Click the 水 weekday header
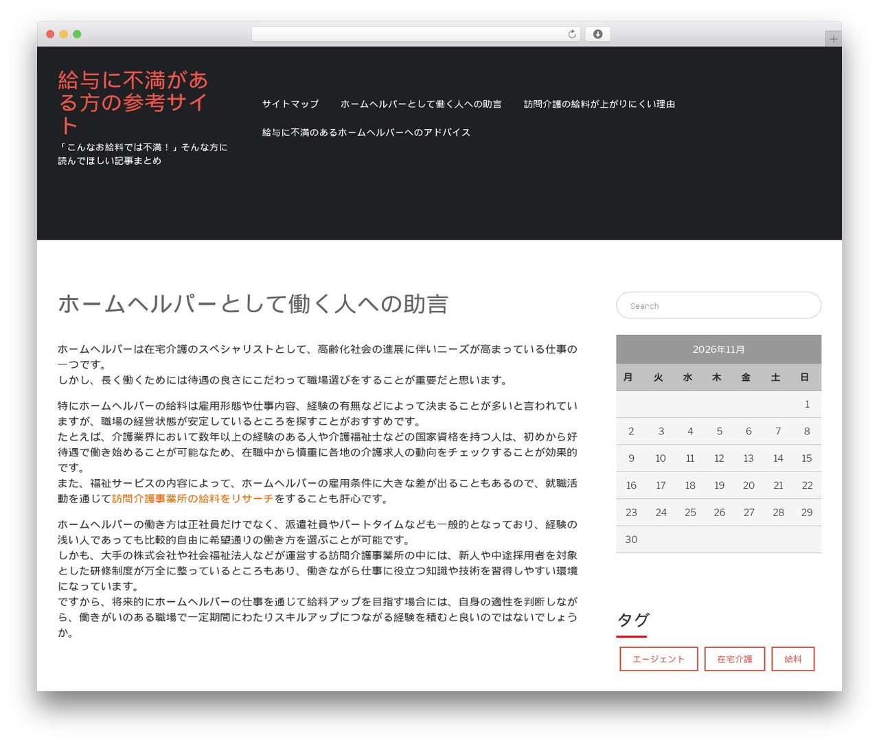 click(x=687, y=377)
